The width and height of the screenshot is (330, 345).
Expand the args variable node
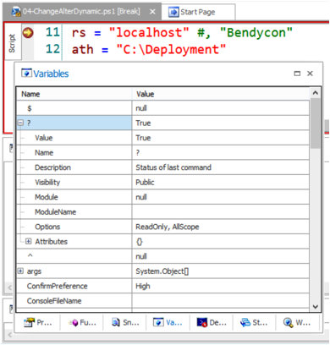click(x=20, y=271)
